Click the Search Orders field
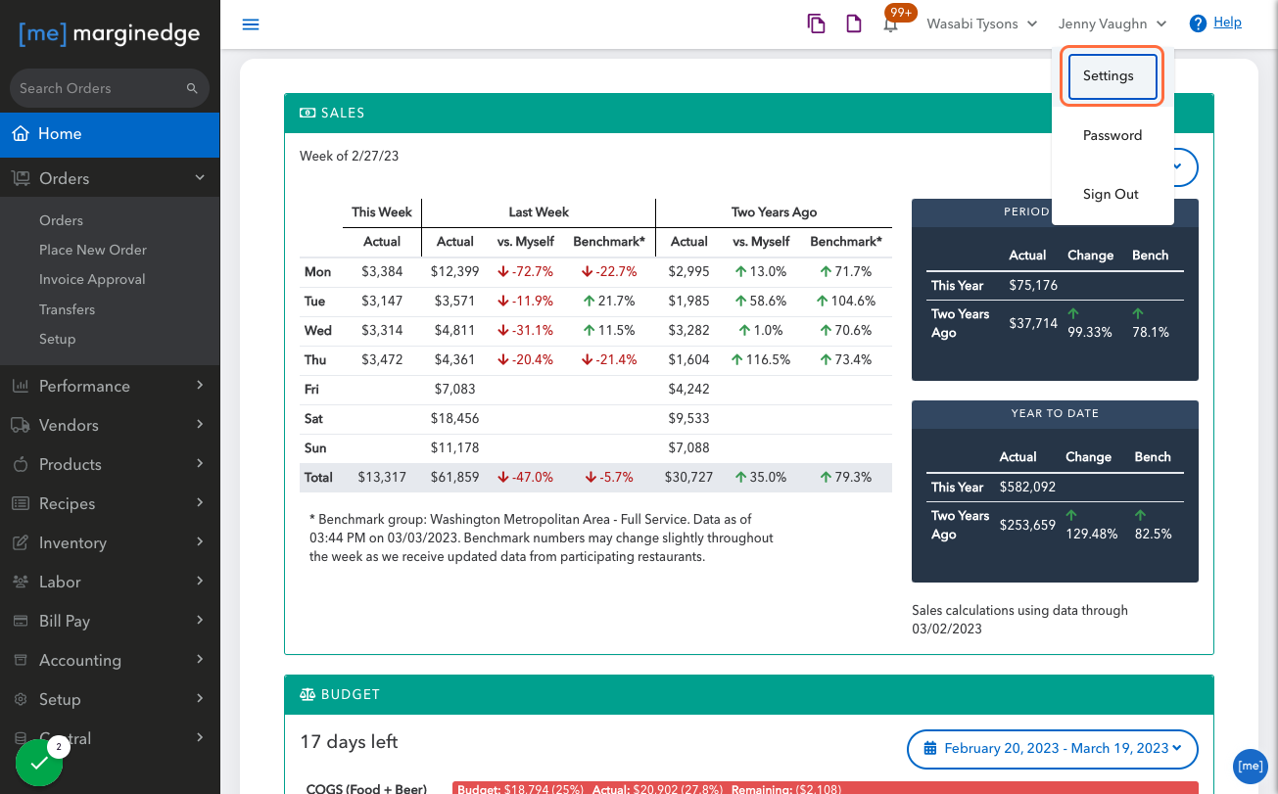 110,88
